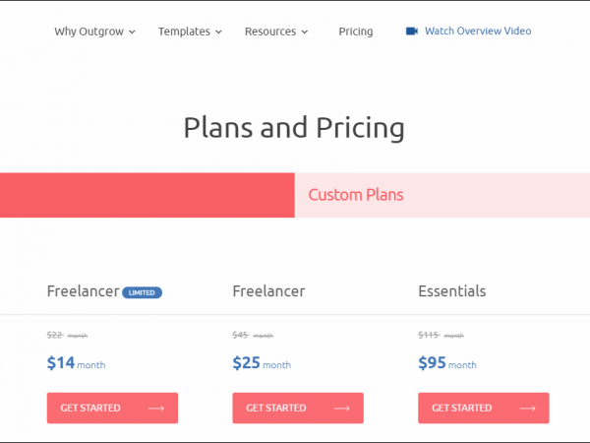
Task: Switch to the Custom Plans tab
Action: point(356,195)
